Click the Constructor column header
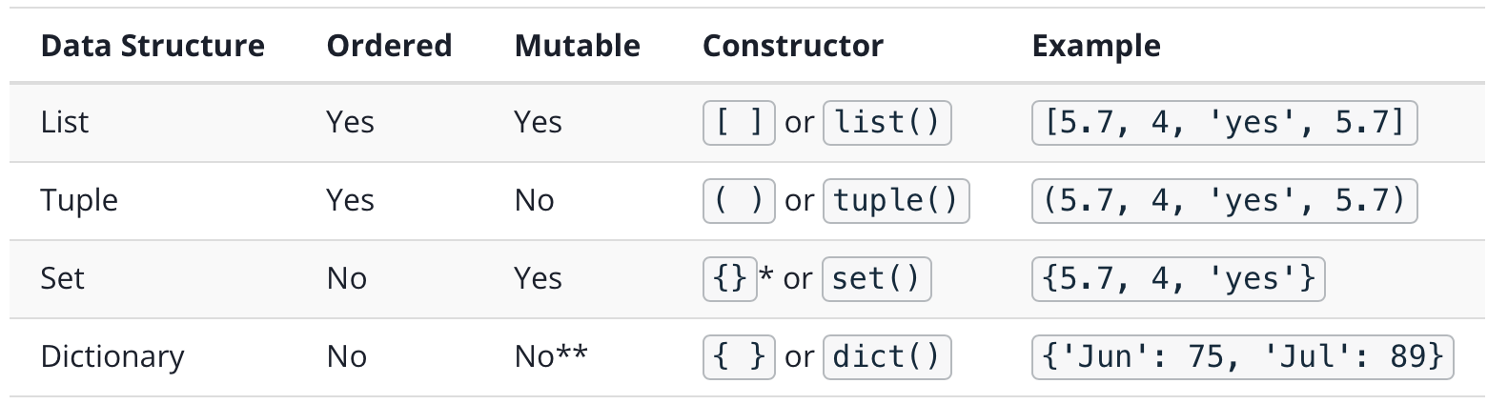The image size is (1508, 404). coord(793,46)
